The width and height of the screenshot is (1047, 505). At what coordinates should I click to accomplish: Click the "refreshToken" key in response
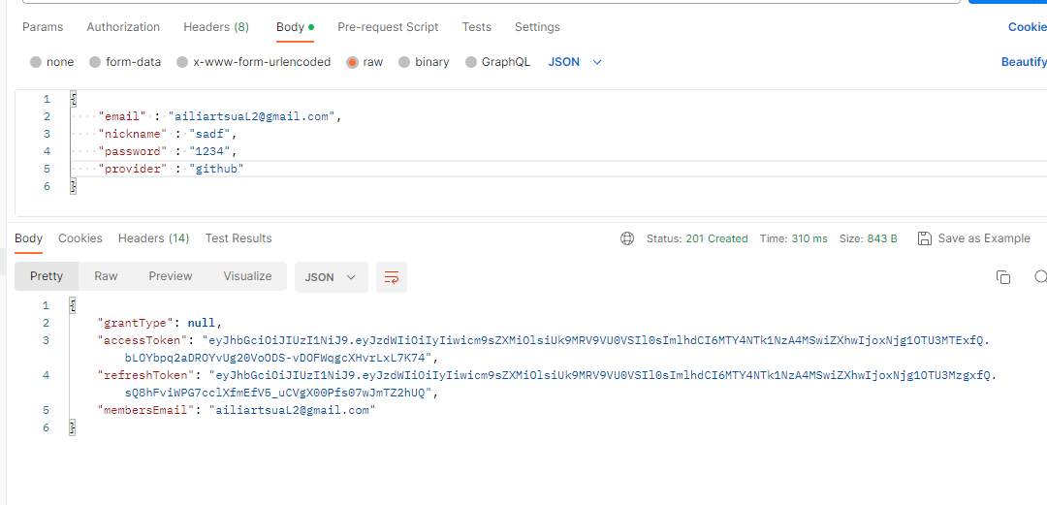(146, 375)
